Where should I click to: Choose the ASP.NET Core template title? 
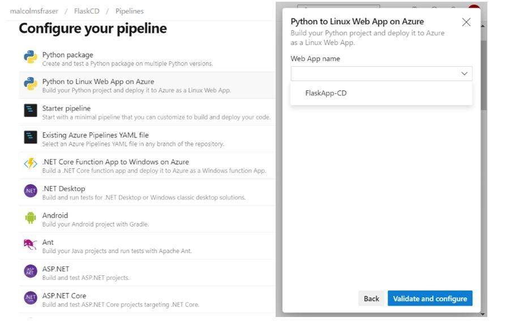(x=64, y=296)
